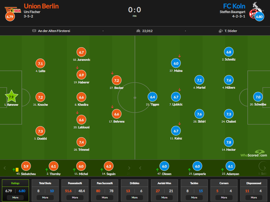Click Siebatcheu substitute rating bubble
This screenshot has height=202, width=270.
click(26, 166)
